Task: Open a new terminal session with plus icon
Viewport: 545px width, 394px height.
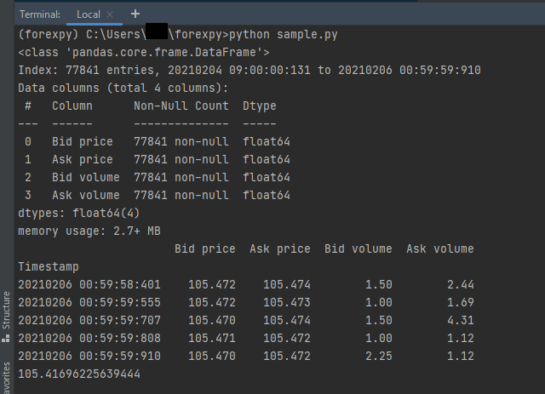Action: [x=135, y=14]
